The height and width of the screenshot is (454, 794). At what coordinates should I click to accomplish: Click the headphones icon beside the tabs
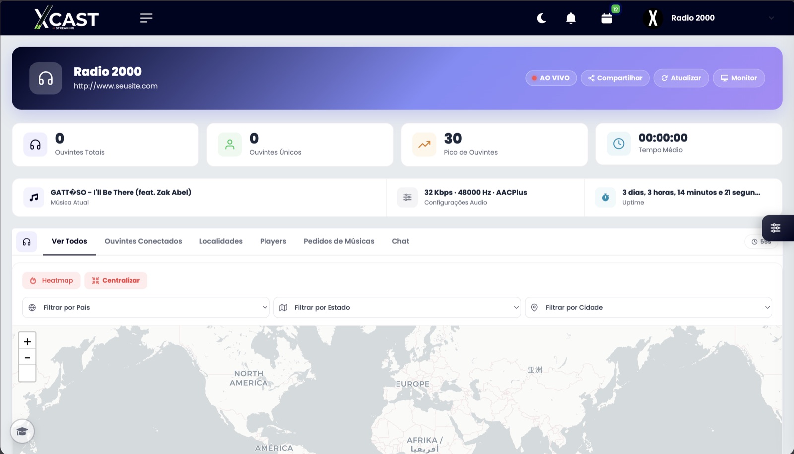(27, 242)
